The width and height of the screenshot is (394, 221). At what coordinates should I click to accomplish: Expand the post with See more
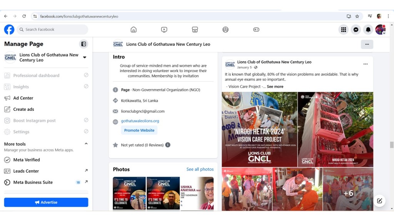coord(275,86)
